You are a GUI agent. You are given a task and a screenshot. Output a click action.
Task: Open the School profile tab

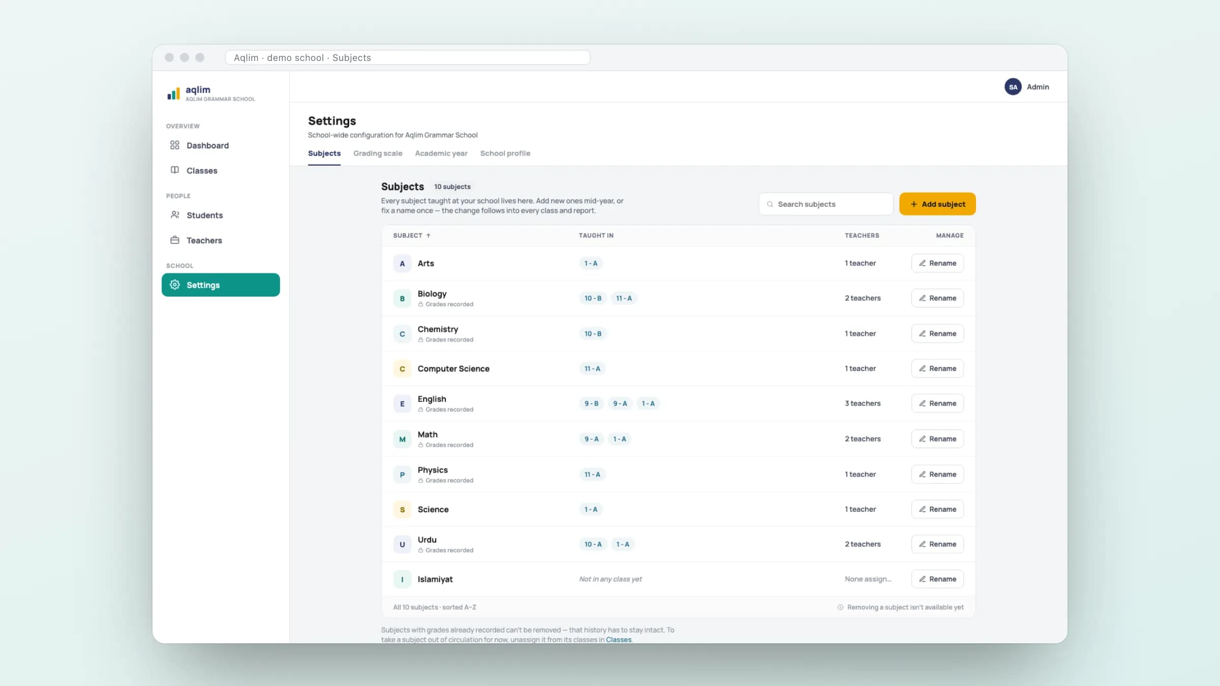[x=505, y=153]
